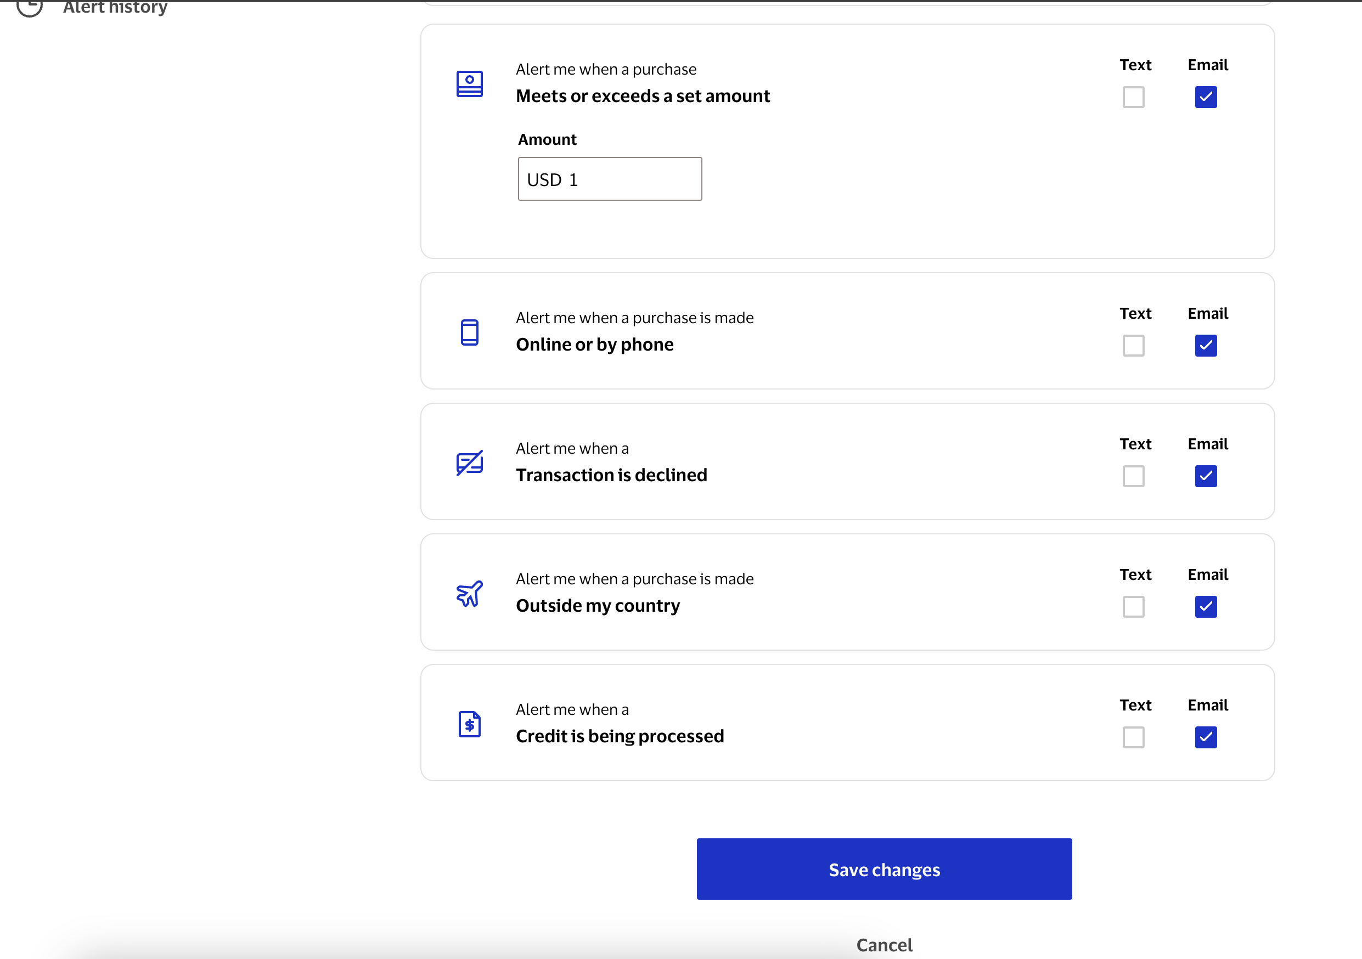Check Text for outside my country
The height and width of the screenshot is (959, 1362).
tap(1133, 607)
